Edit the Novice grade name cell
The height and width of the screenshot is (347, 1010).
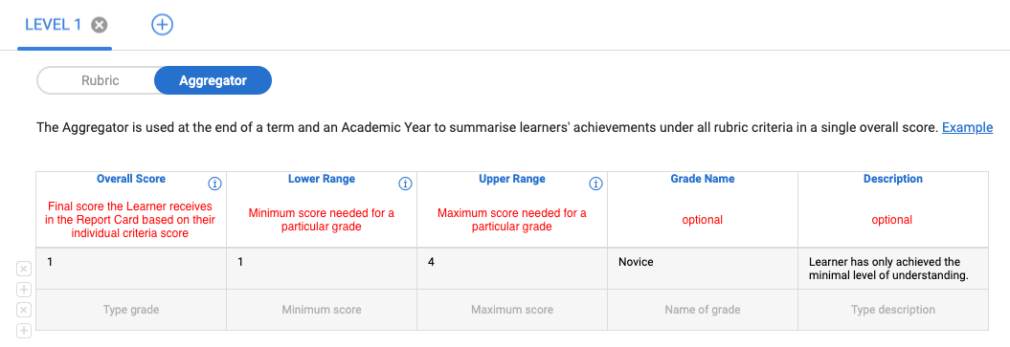click(x=703, y=269)
